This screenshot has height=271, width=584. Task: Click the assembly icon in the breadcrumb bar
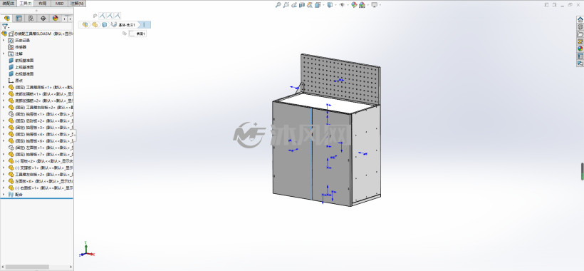[x=85, y=24]
